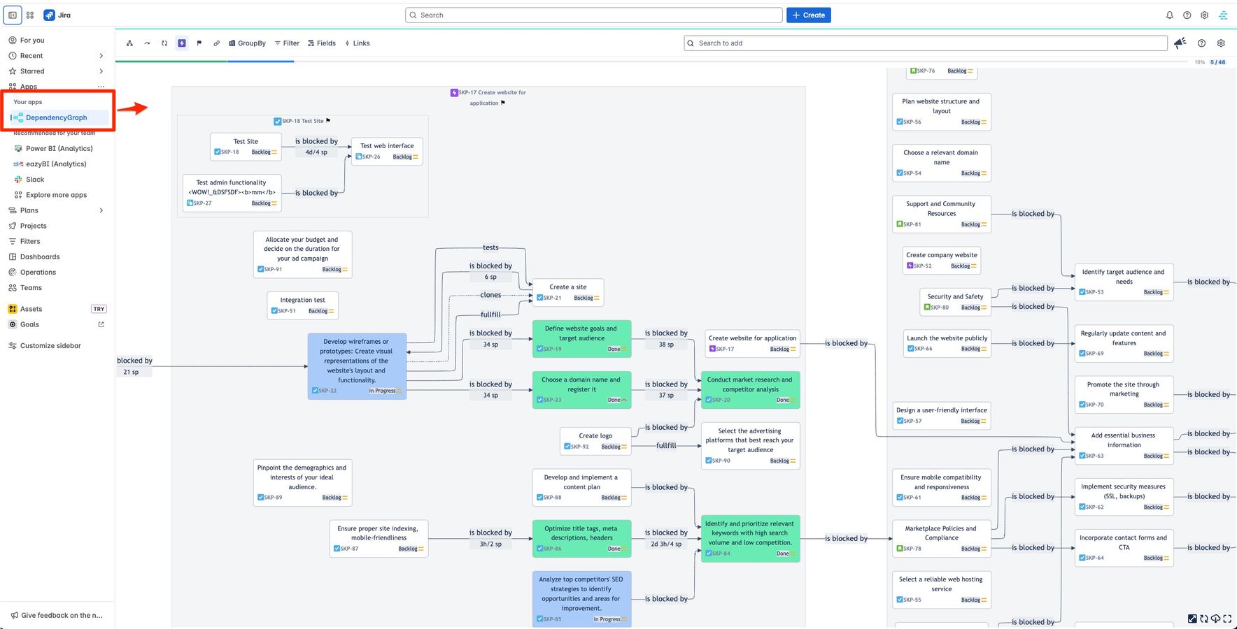
Task: Click the SKP-87 task checkbox icon
Action: point(337,549)
